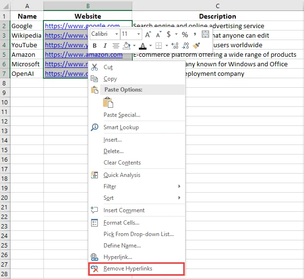304x279 pixels.
Task: Choose Smart Lookup
Action: pos(136,127)
